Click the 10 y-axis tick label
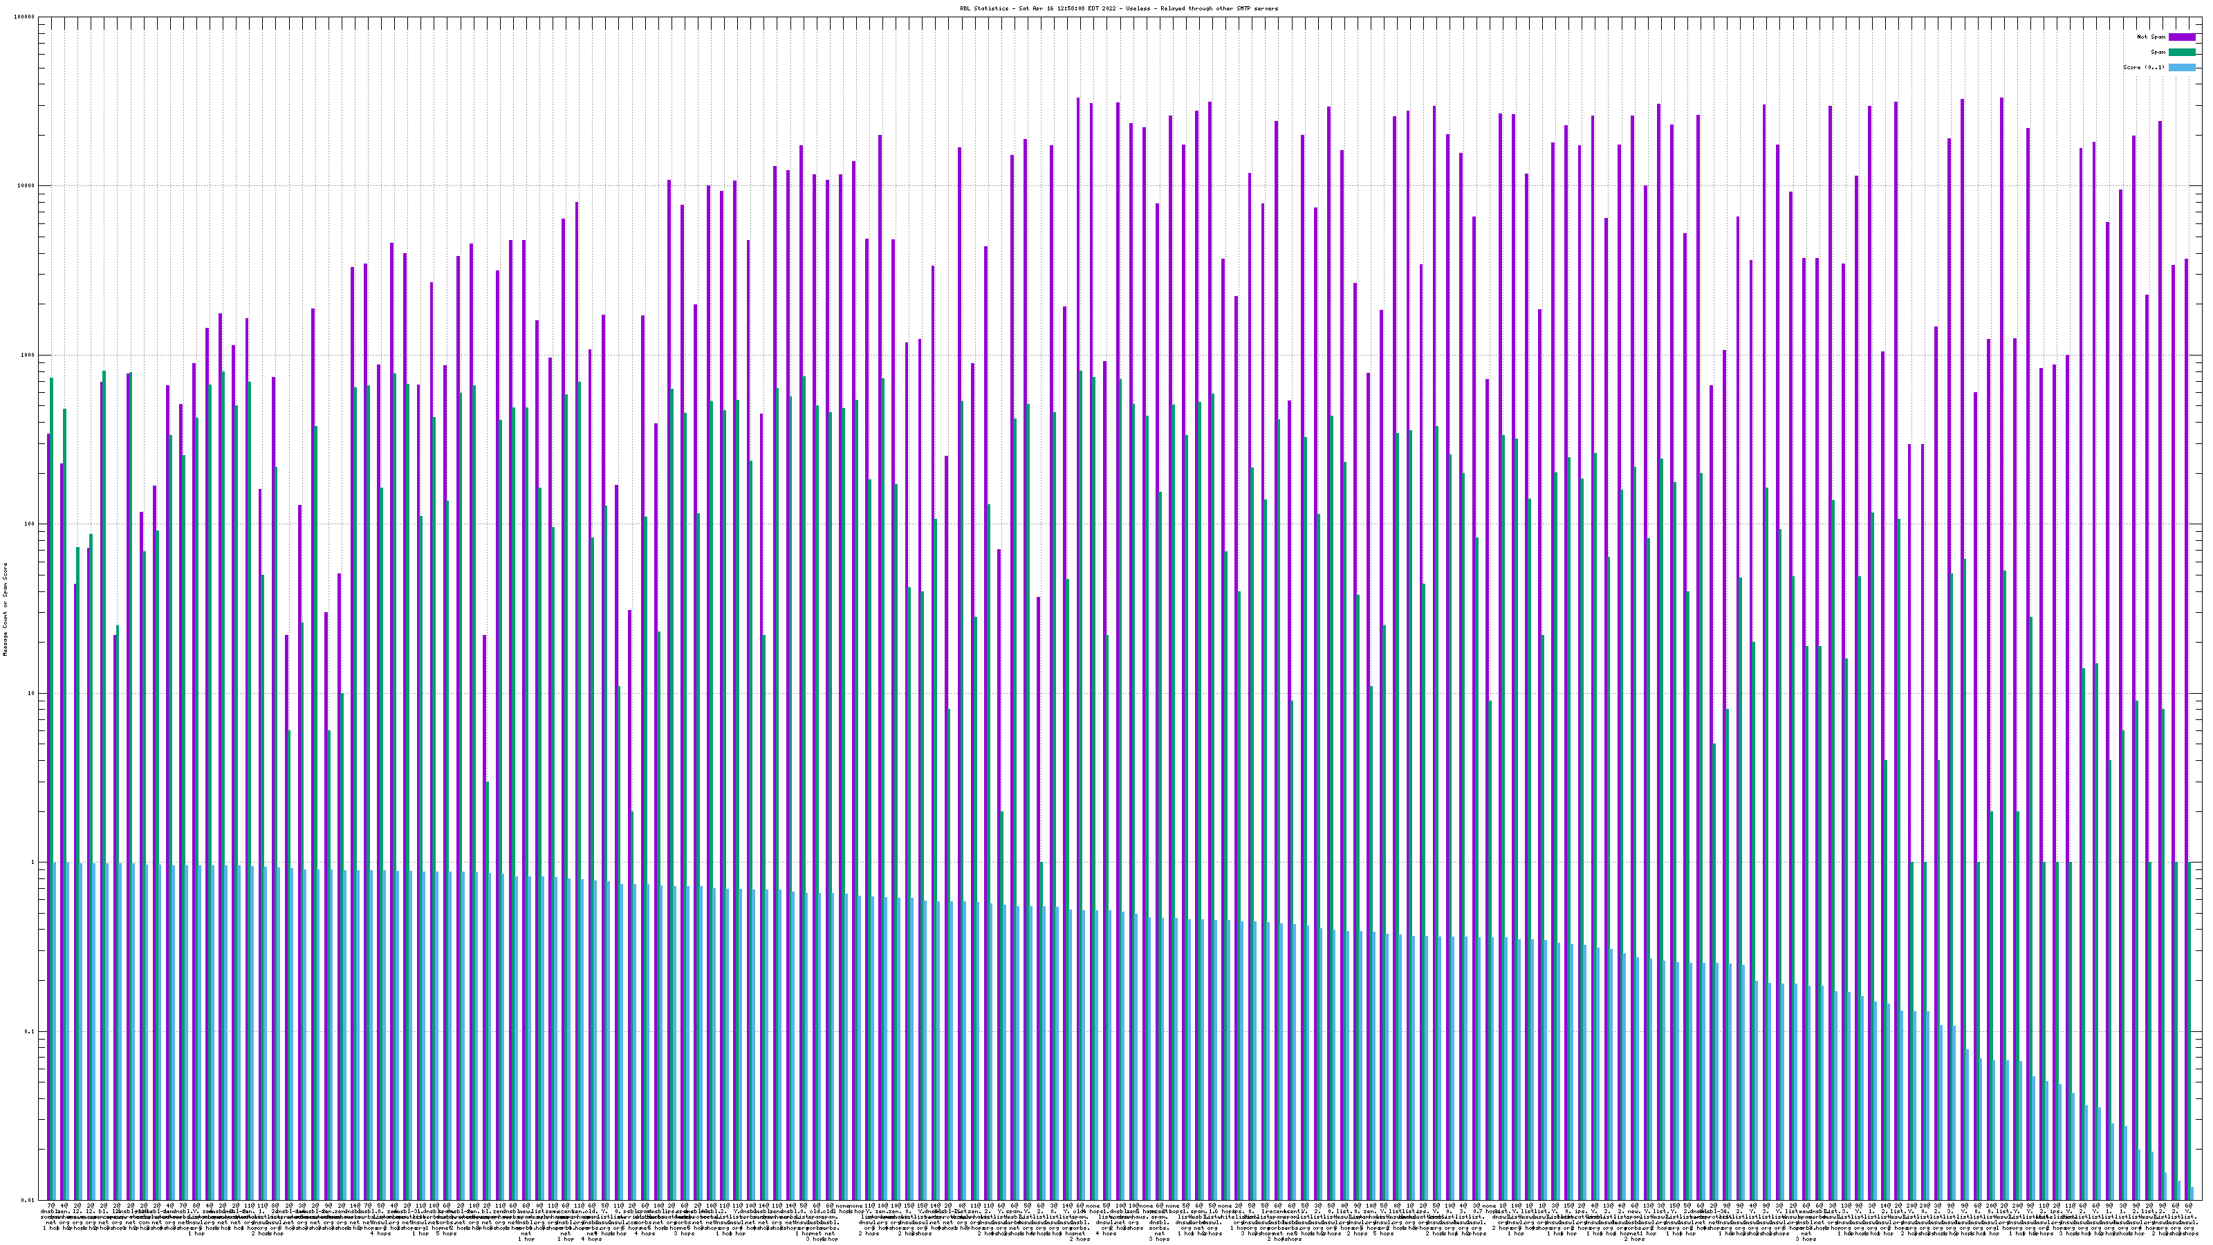Screen dimensions: 2213x1245 coord(32,693)
